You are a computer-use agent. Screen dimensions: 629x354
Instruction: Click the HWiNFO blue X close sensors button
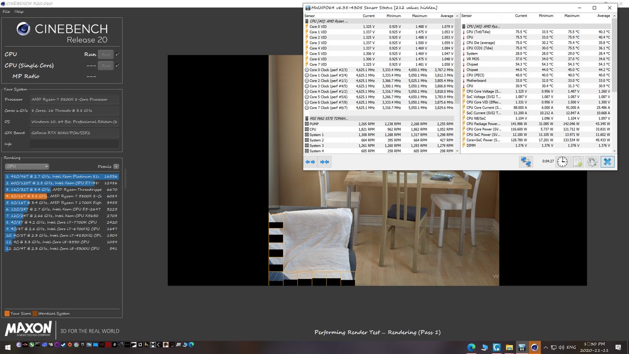pyautogui.click(x=608, y=162)
